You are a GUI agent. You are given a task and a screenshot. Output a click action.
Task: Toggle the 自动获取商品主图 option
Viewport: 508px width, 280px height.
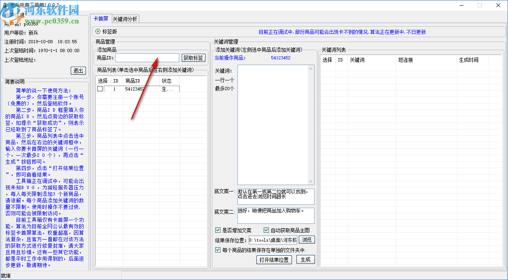click(x=266, y=230)
